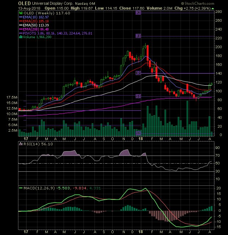Click the tallest volume bar in the chart
228x235 pixels.
[187, 118]
